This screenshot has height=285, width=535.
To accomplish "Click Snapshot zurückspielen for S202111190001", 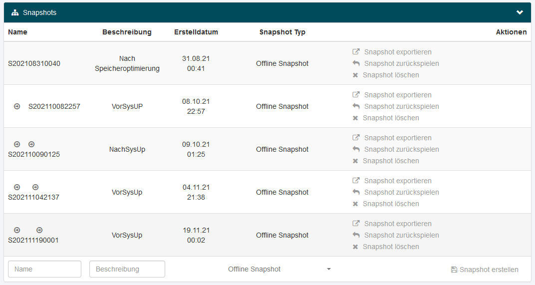I will click(x=401, y=235).
